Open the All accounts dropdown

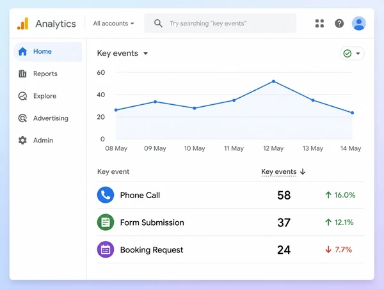point(113,24)
